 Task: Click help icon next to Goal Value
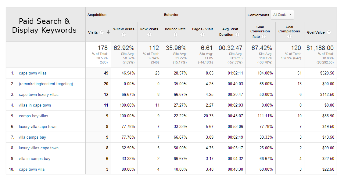click(329, 32)
